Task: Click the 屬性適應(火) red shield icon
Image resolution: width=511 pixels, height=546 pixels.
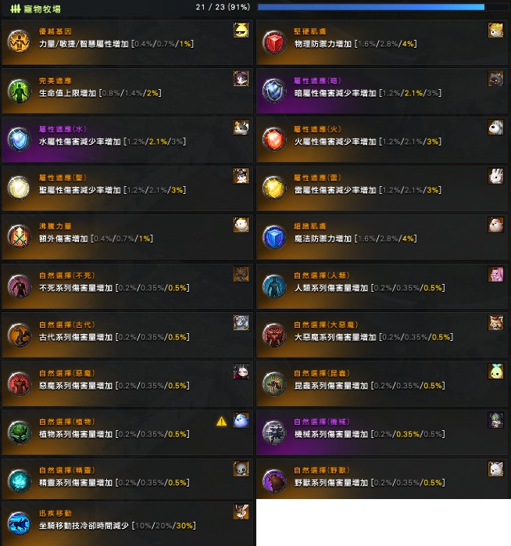Action: pyautogui.click(x=274, y=139)
